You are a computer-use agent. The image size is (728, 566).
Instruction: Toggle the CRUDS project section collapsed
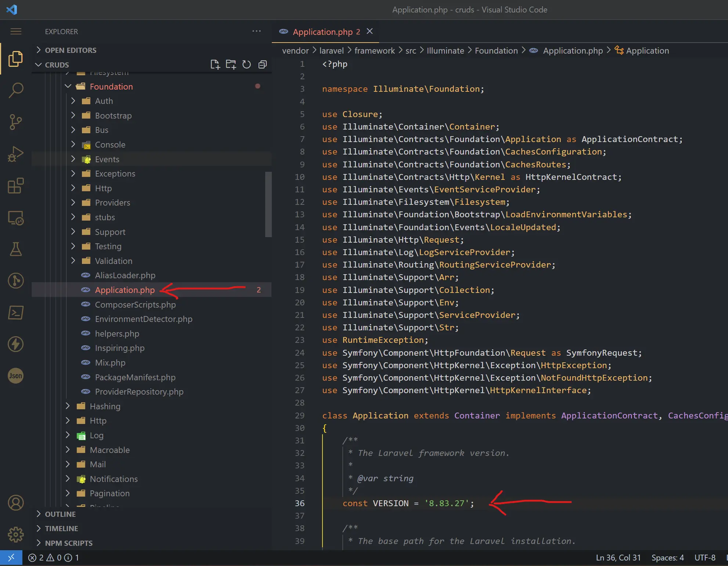click(x=57, y=65)
